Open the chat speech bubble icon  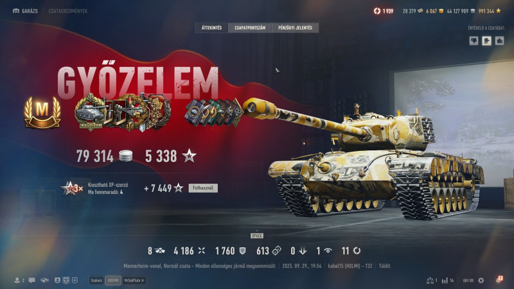31,280
